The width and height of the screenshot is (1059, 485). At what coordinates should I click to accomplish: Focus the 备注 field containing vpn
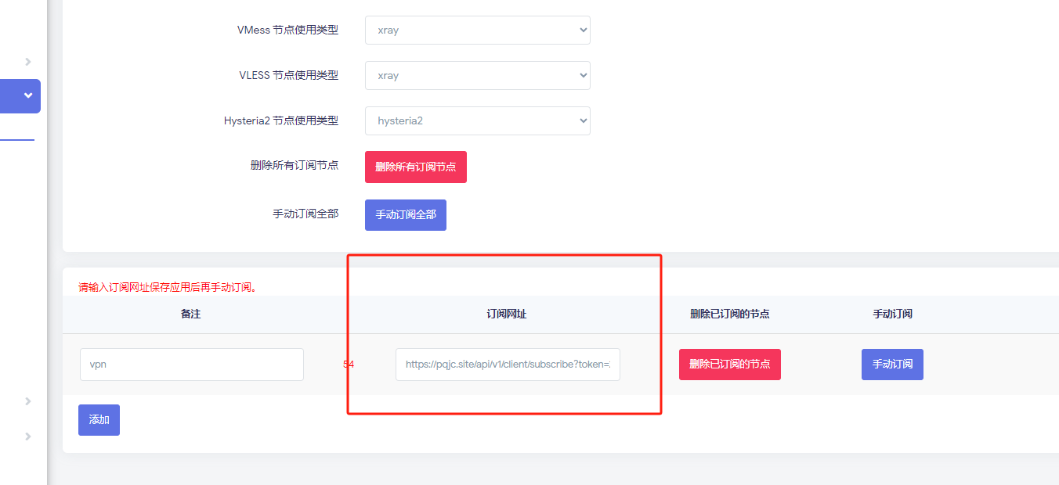(191, 365)
